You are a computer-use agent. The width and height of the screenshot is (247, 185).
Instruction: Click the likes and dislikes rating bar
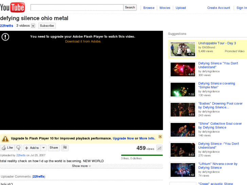pos(142,155)
